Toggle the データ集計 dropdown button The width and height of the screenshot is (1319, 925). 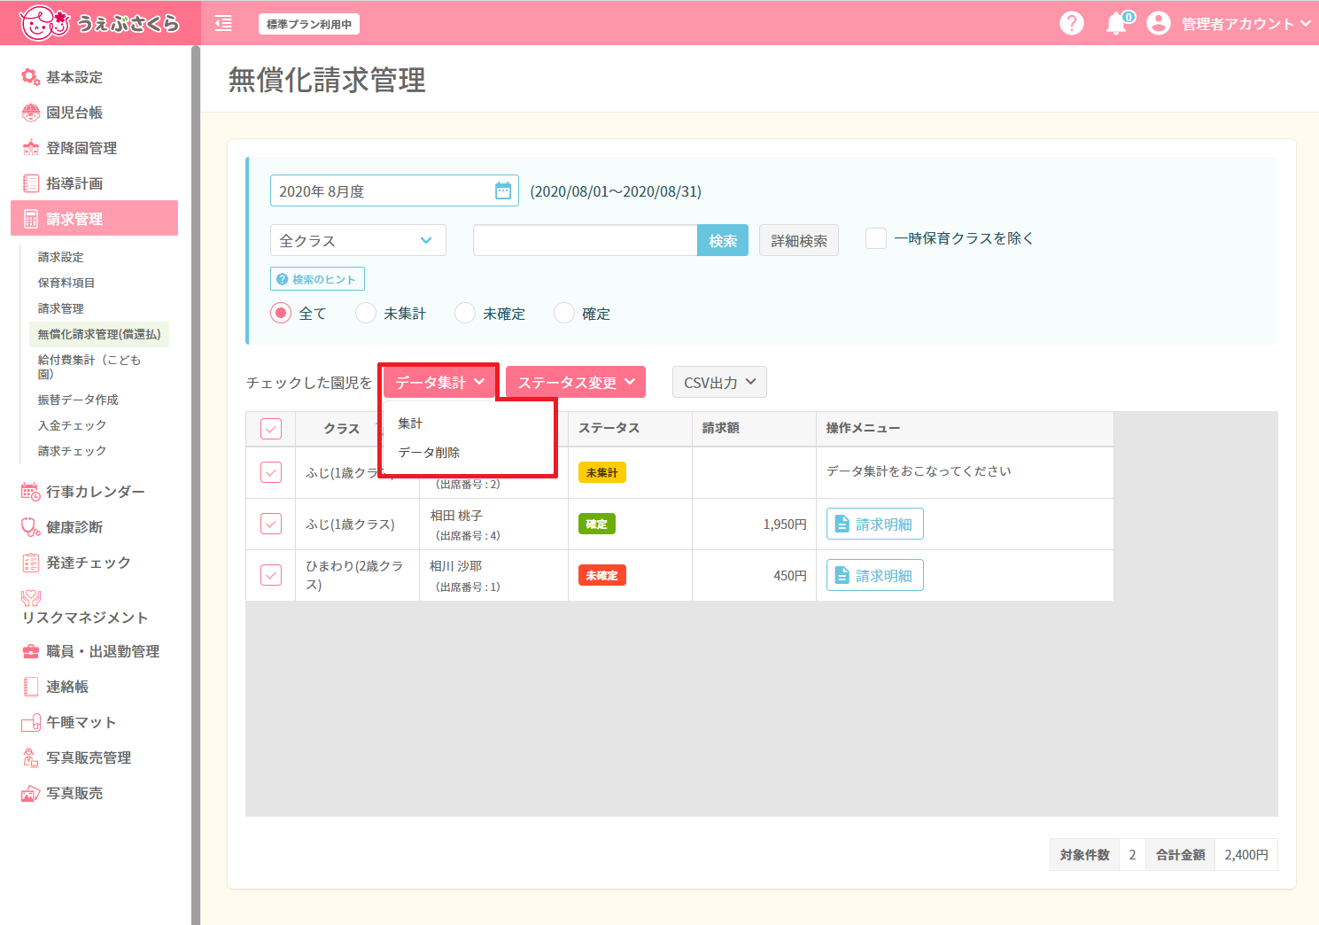(440, 382)
